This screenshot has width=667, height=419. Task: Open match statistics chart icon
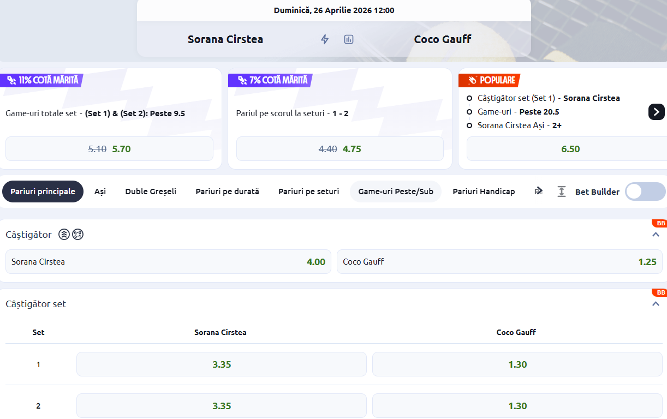(x=349, y=39)
